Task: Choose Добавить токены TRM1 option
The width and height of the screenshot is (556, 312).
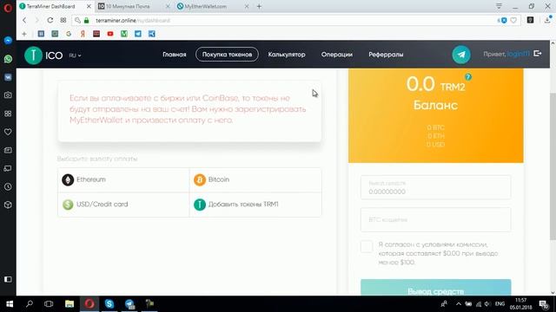Action: (x=255, y=205)
